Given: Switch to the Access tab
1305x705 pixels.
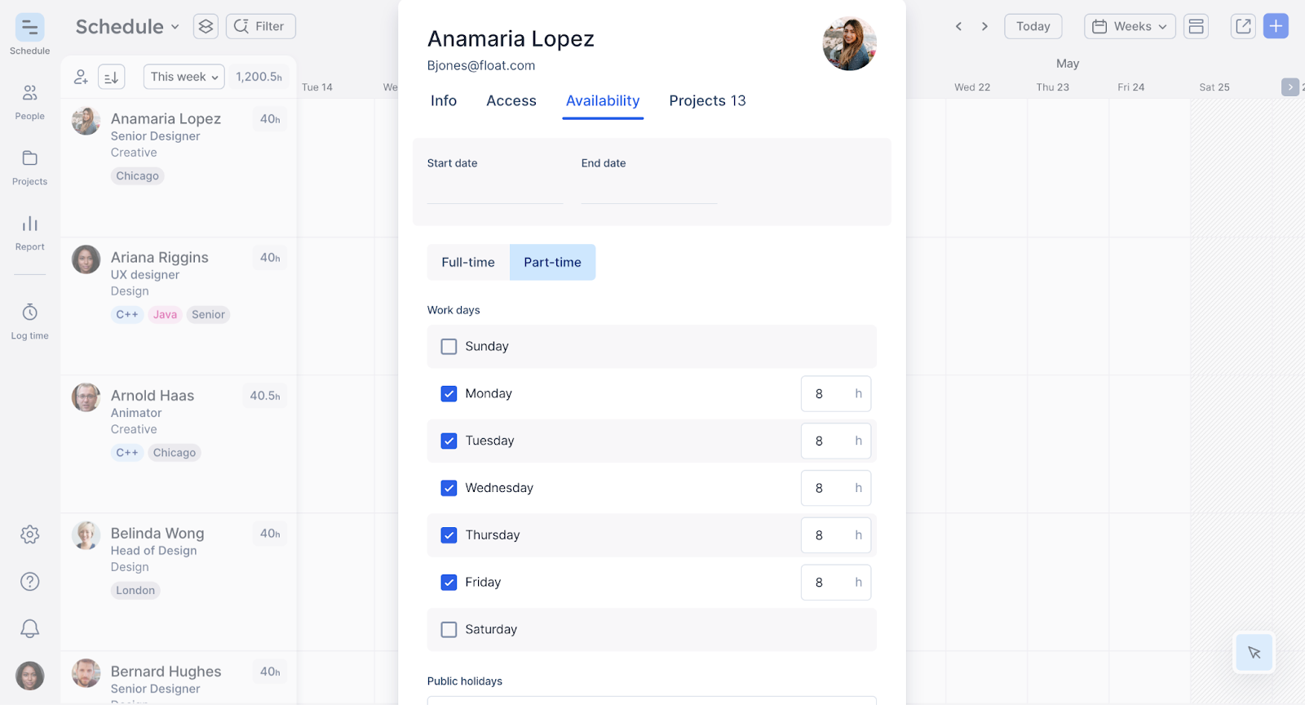Looking at the screenshot, I should pos(511,101).
